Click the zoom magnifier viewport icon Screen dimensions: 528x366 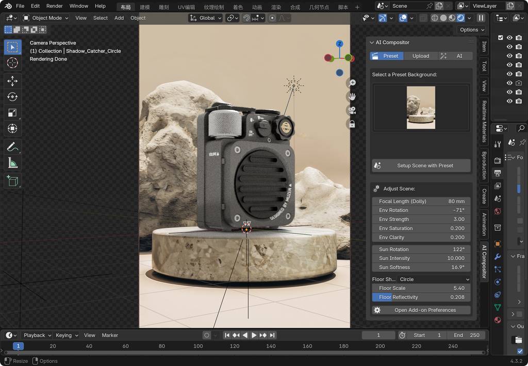pyautogui.click(x=352, y=82)
